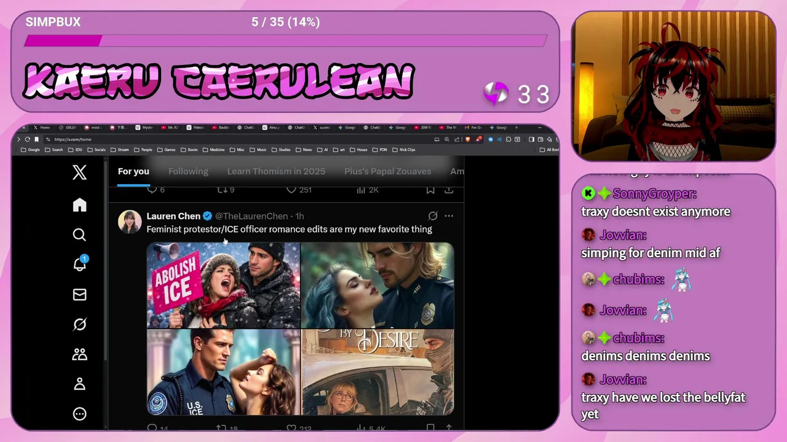Open the Music bookmarks folder
This screenshot has height=442, width=787.
[258, 150]
